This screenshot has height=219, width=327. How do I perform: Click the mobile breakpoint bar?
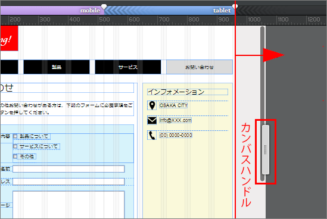coord(52,10)
